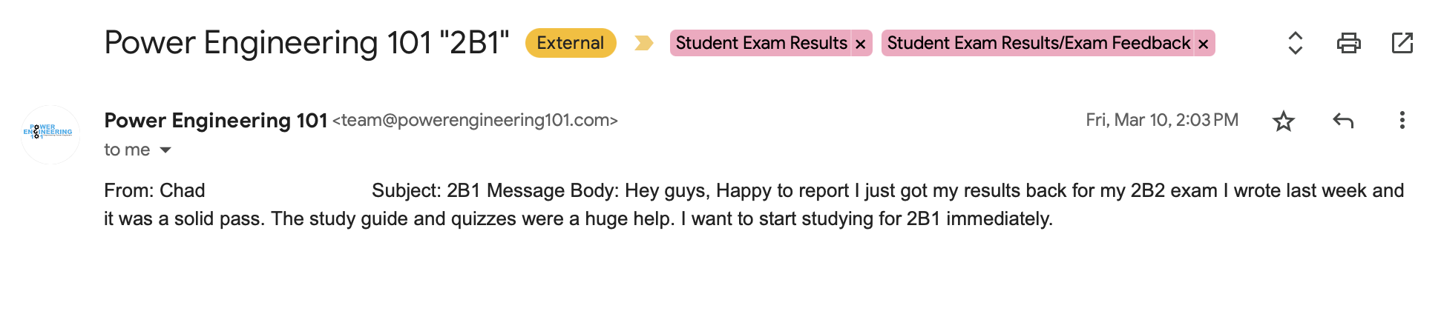Image resolution: width=1441 pixels, height=311 pixels.
Task: Remove the Student Exam Results/Exam Feedback label
Action: (1204, 44)
